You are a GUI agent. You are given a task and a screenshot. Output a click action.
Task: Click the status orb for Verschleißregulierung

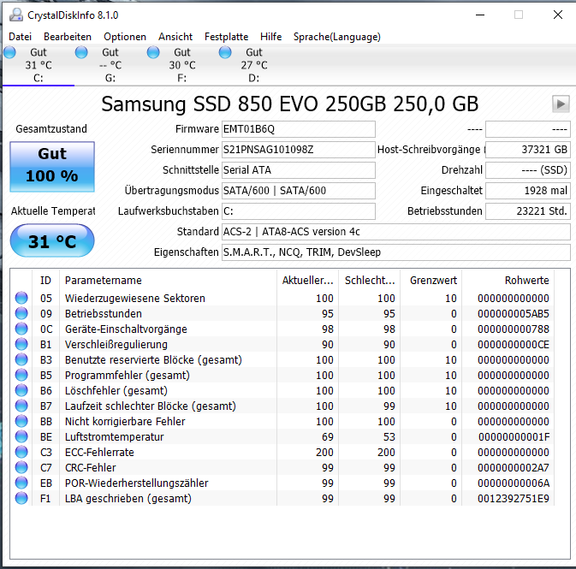click(21, 344)
